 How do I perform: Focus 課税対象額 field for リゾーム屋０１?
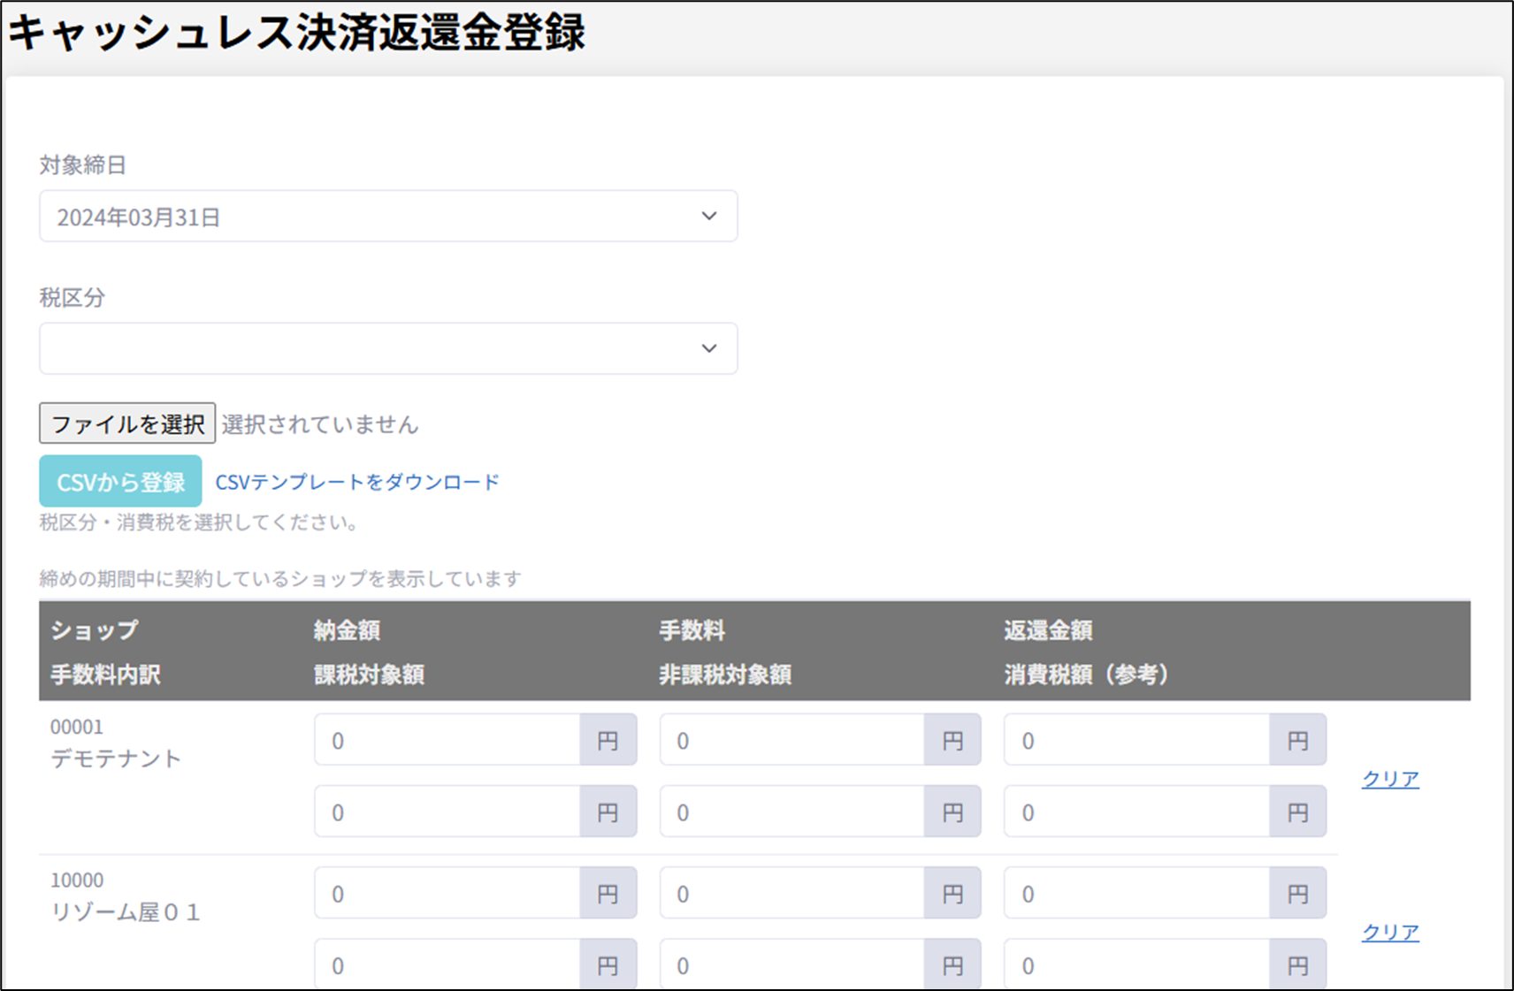(x=447, y=964)
